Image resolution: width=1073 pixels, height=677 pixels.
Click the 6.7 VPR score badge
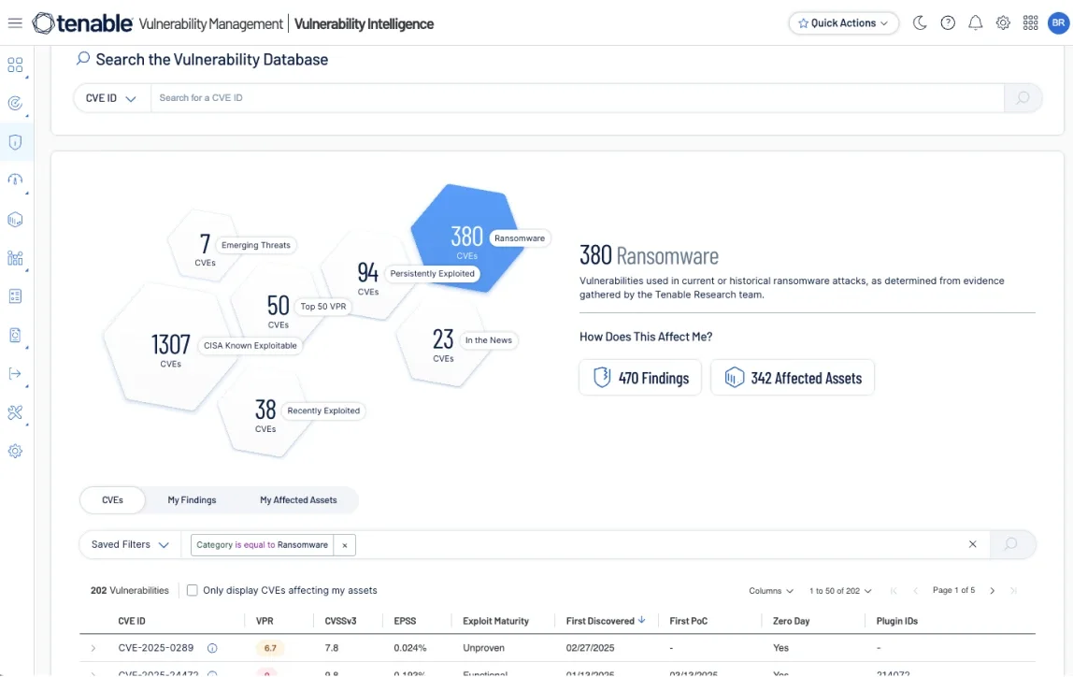click(270, 648)
